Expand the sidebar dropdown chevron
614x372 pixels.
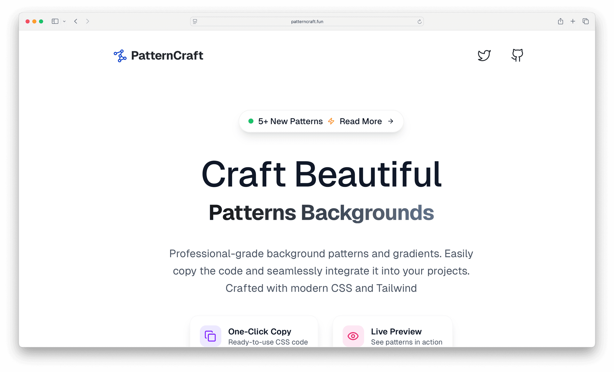point(64,21)
